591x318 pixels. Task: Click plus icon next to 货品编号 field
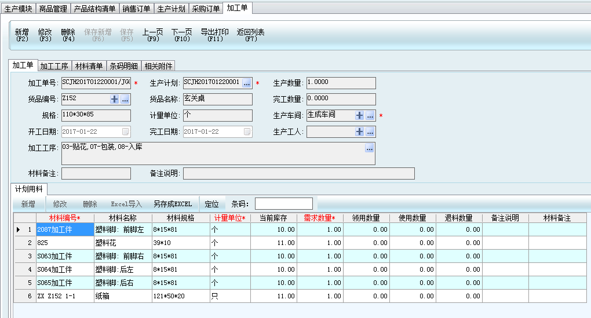115,100
